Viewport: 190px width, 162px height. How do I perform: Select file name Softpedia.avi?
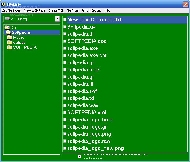pos(82,27)
